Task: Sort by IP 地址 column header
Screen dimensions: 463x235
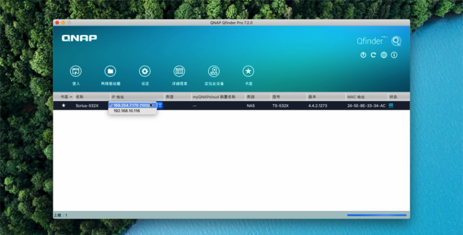Action: point(137,97)
